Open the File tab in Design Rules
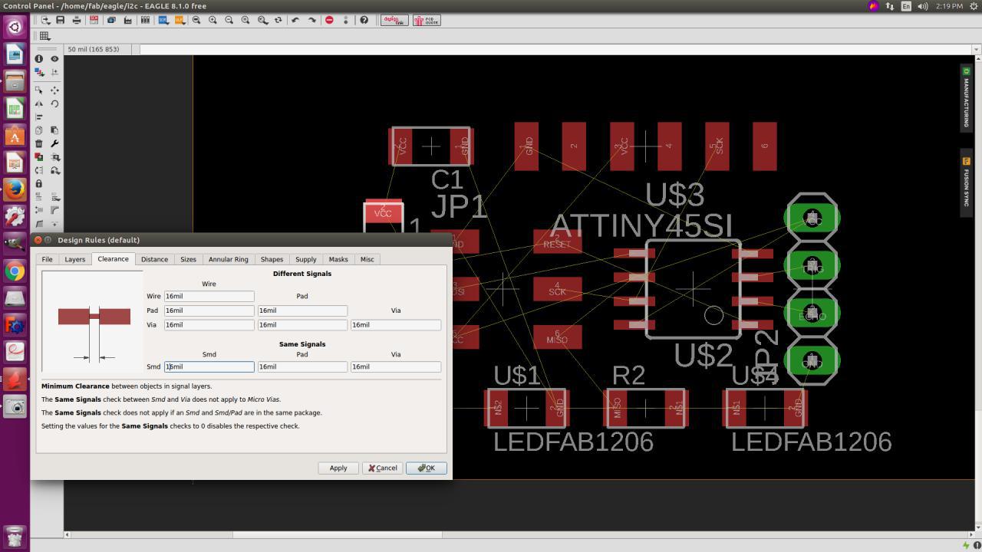The height and width of the screenshot is (552, 982). point(47,259)
